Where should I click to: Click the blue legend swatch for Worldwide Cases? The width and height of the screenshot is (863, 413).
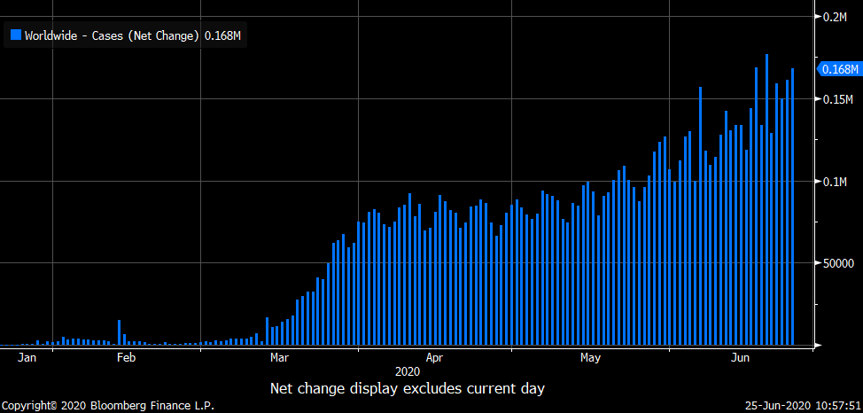pyautogui.click(x=15, y=35)
